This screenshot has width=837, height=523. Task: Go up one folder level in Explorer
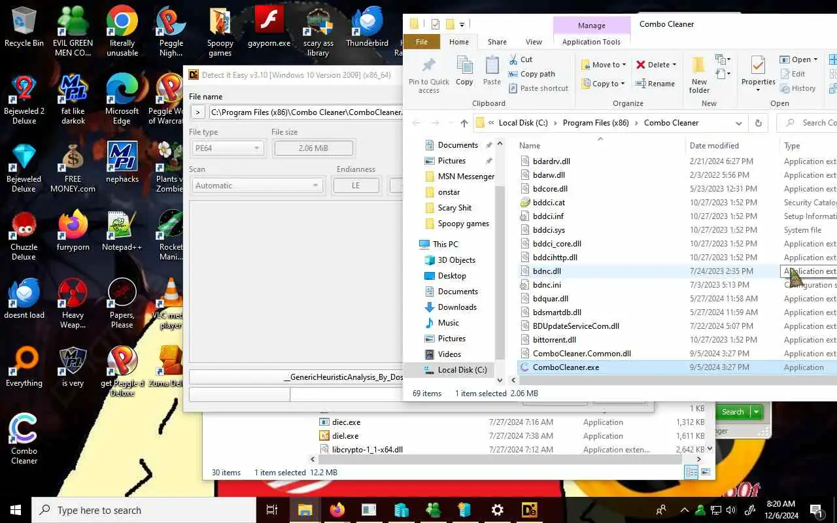[x=464, y=123]
